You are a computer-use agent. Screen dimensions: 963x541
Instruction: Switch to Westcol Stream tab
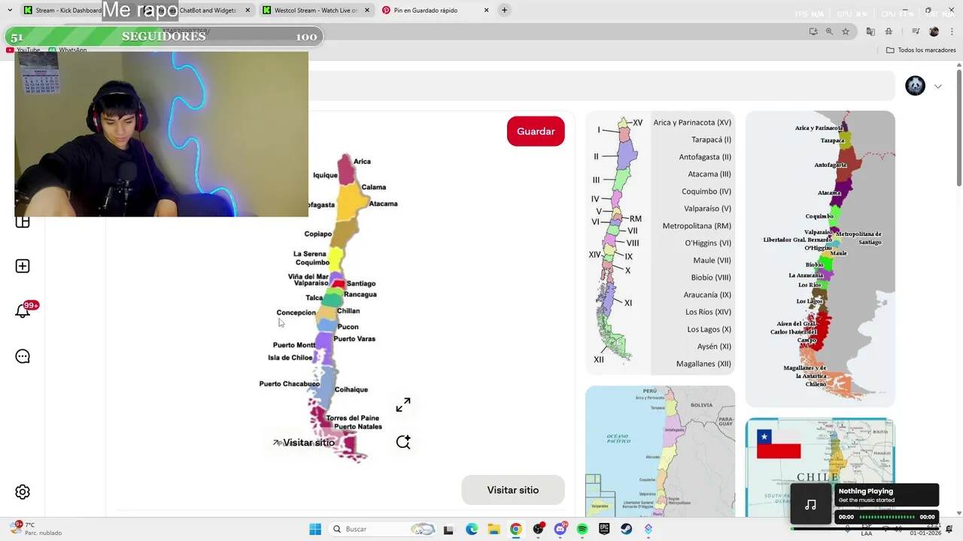[x=316, y=11]
